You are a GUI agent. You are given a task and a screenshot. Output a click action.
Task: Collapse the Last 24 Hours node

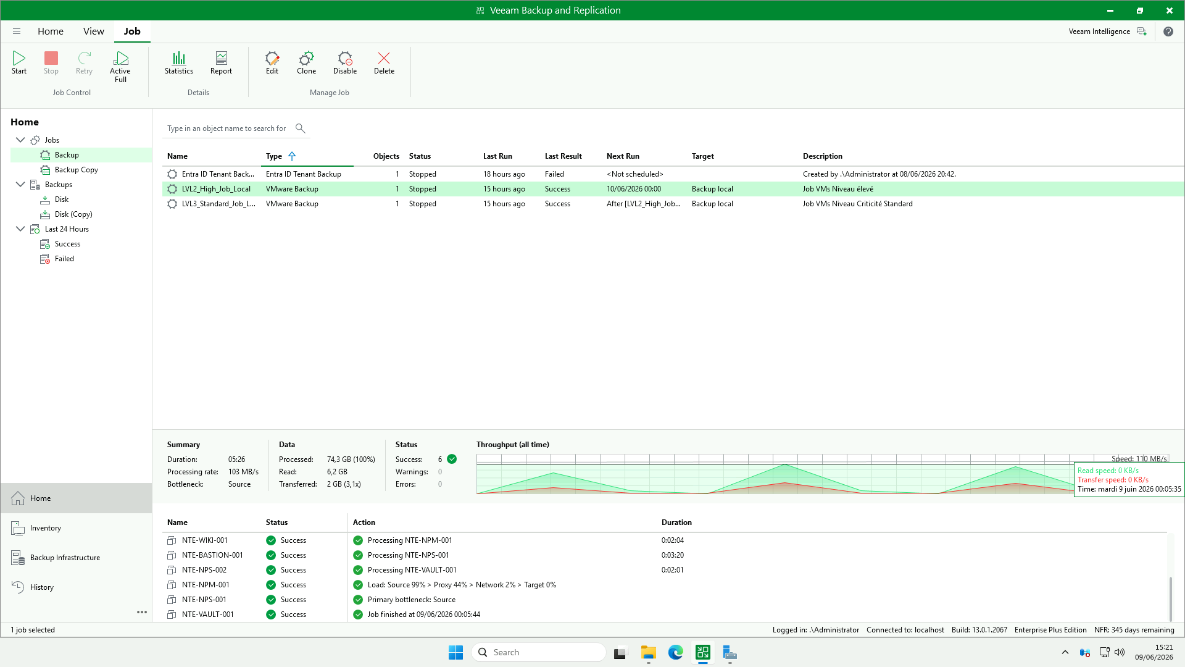(20, 229)
